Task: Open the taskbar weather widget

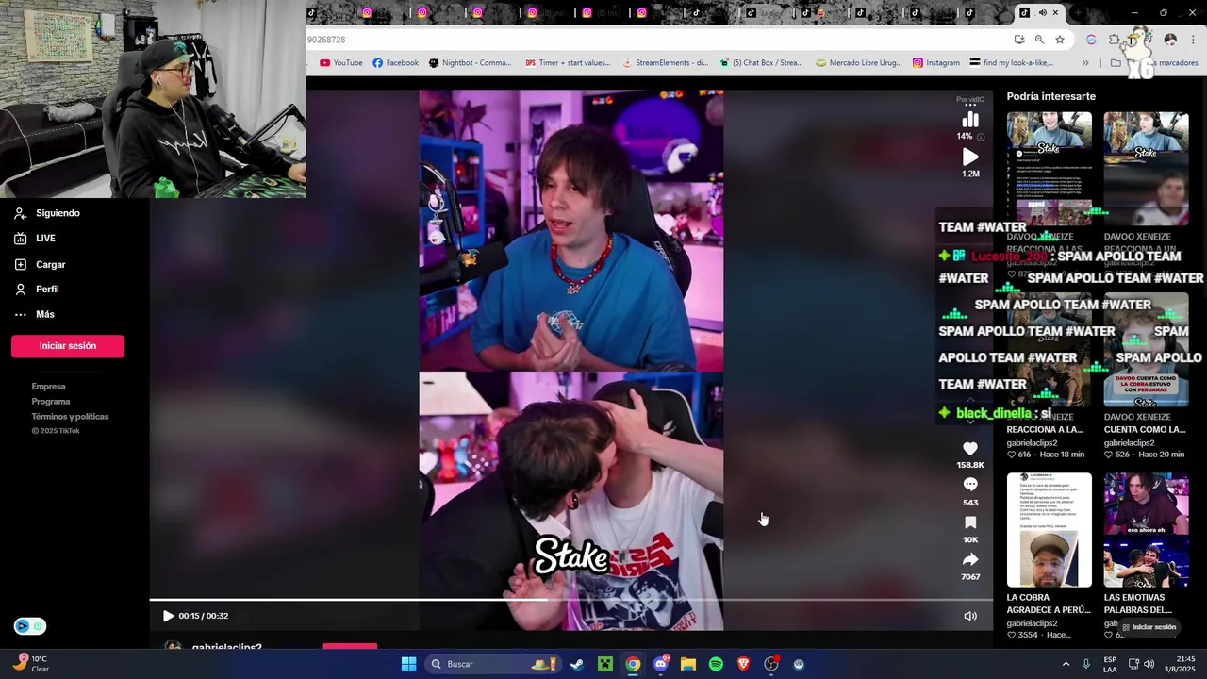Action: 32,664
